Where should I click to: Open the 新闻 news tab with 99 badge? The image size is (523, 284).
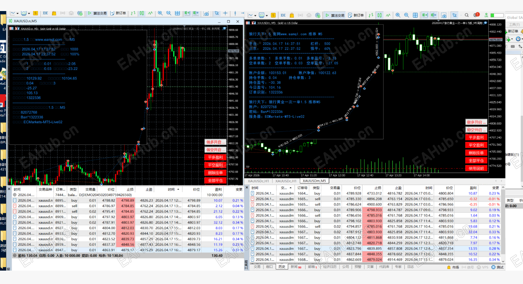point(296,267)
